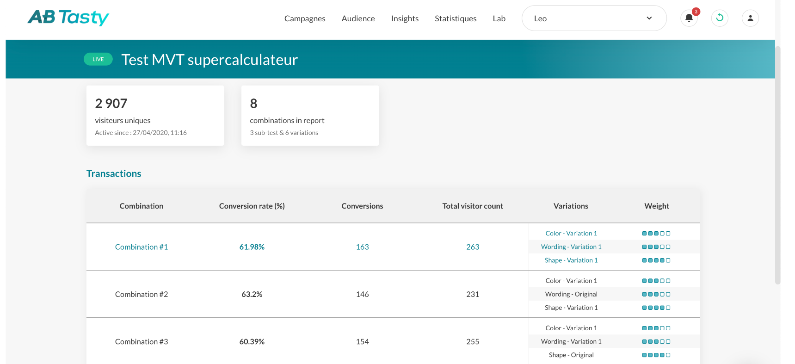Click weight indicator for Combination #1 Color

[x=656, y=234]
